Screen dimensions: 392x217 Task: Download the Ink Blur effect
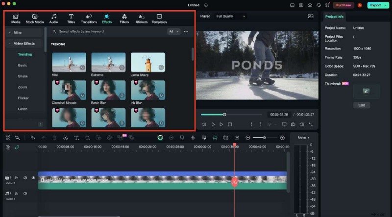coord(161,96)
